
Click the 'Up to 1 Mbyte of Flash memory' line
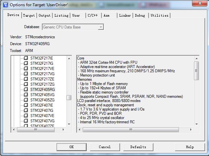click(x=103, y=84)
